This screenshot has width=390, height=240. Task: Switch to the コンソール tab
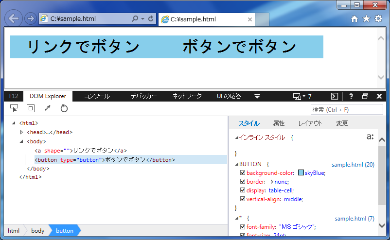tap(97, 96)
